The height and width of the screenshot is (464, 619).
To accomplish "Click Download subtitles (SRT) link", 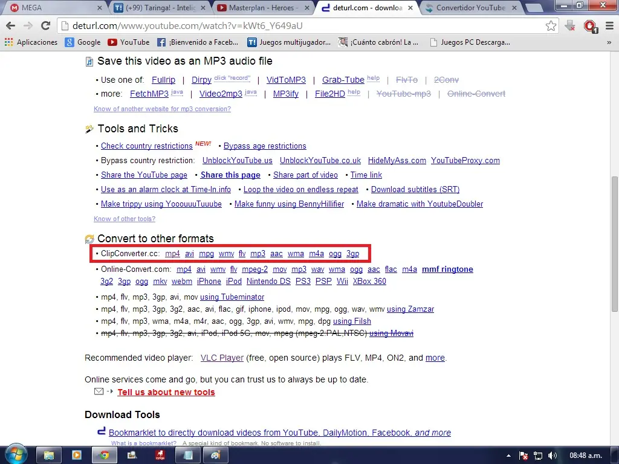I will tap(415, 189).
